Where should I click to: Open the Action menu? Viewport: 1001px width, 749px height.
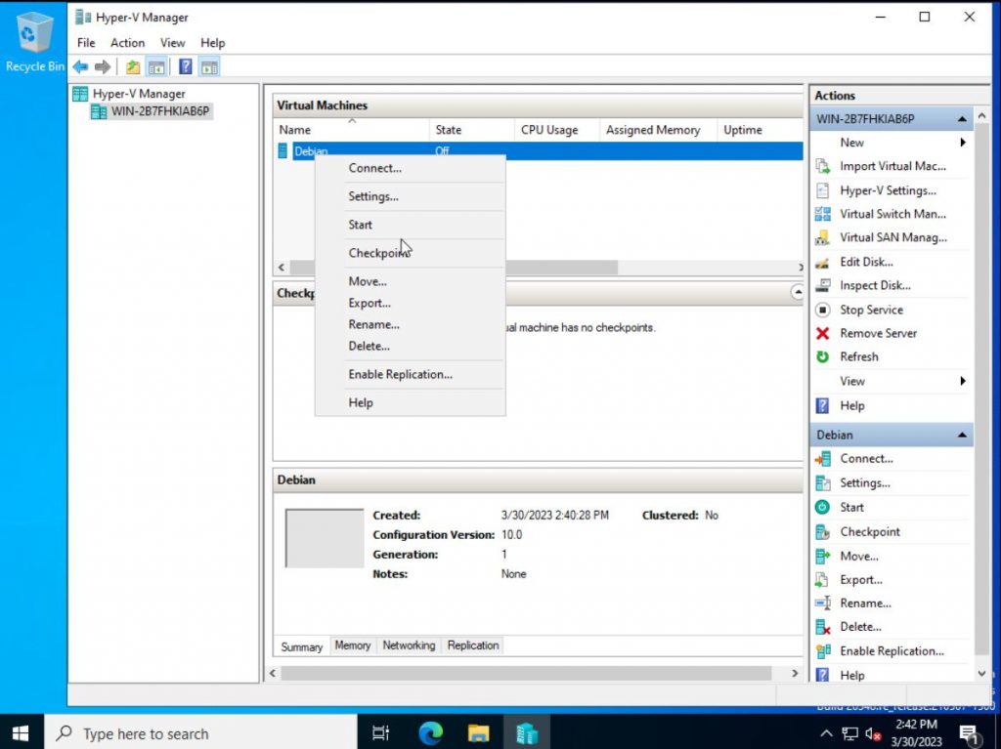click(127, 42)
